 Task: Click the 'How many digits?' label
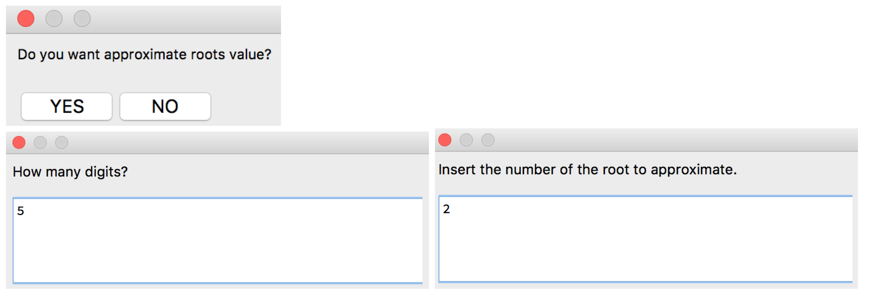point(70,172)
